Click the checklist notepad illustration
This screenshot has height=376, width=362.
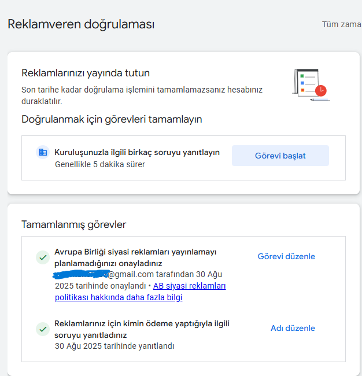[x=311, y=85]
